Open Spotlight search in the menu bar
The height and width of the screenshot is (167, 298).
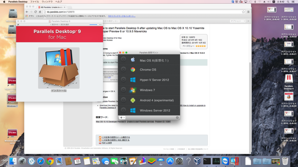pyautogui.click(x=288, y=2)
